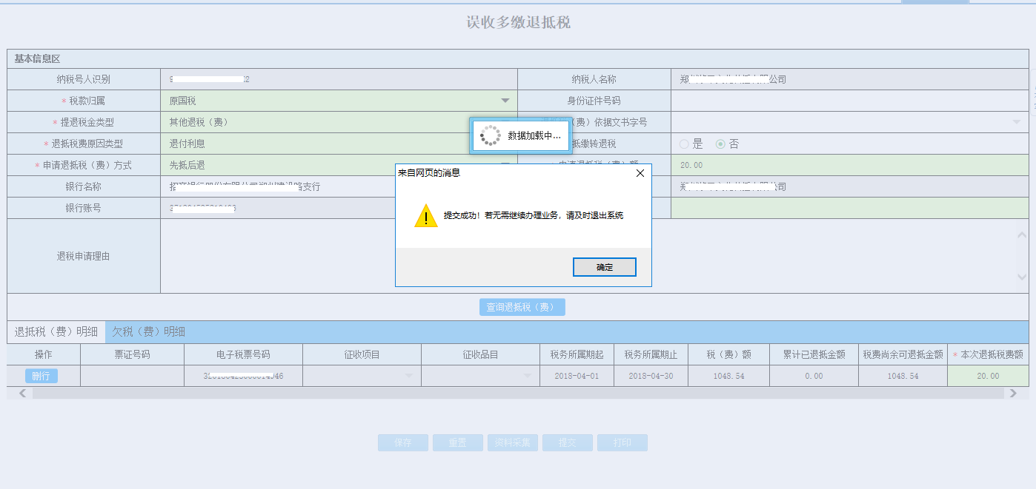This screenshot has height=489, width=1036.
Task: Click the 打印 button
Action: click(622, 442)
